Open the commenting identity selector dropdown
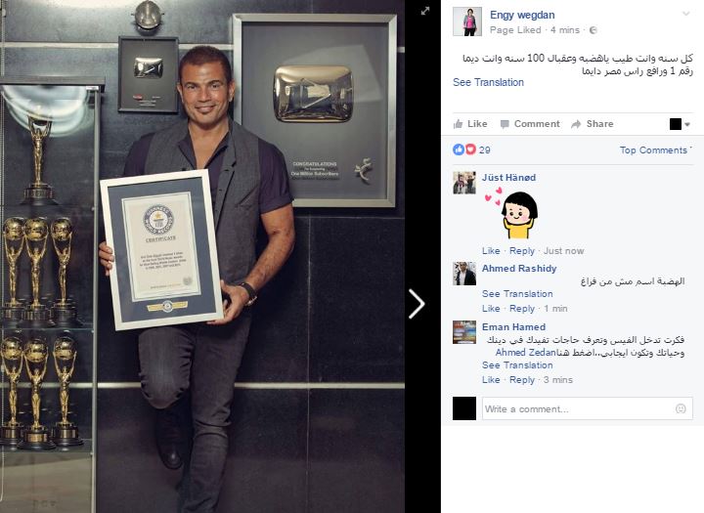This screenshot has height=513, width=704. [x=680, y=124]
